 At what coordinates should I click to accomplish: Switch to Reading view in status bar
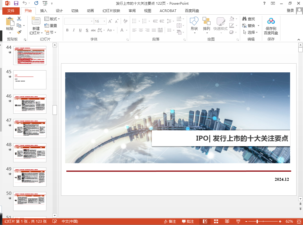(x=227, y=221)
